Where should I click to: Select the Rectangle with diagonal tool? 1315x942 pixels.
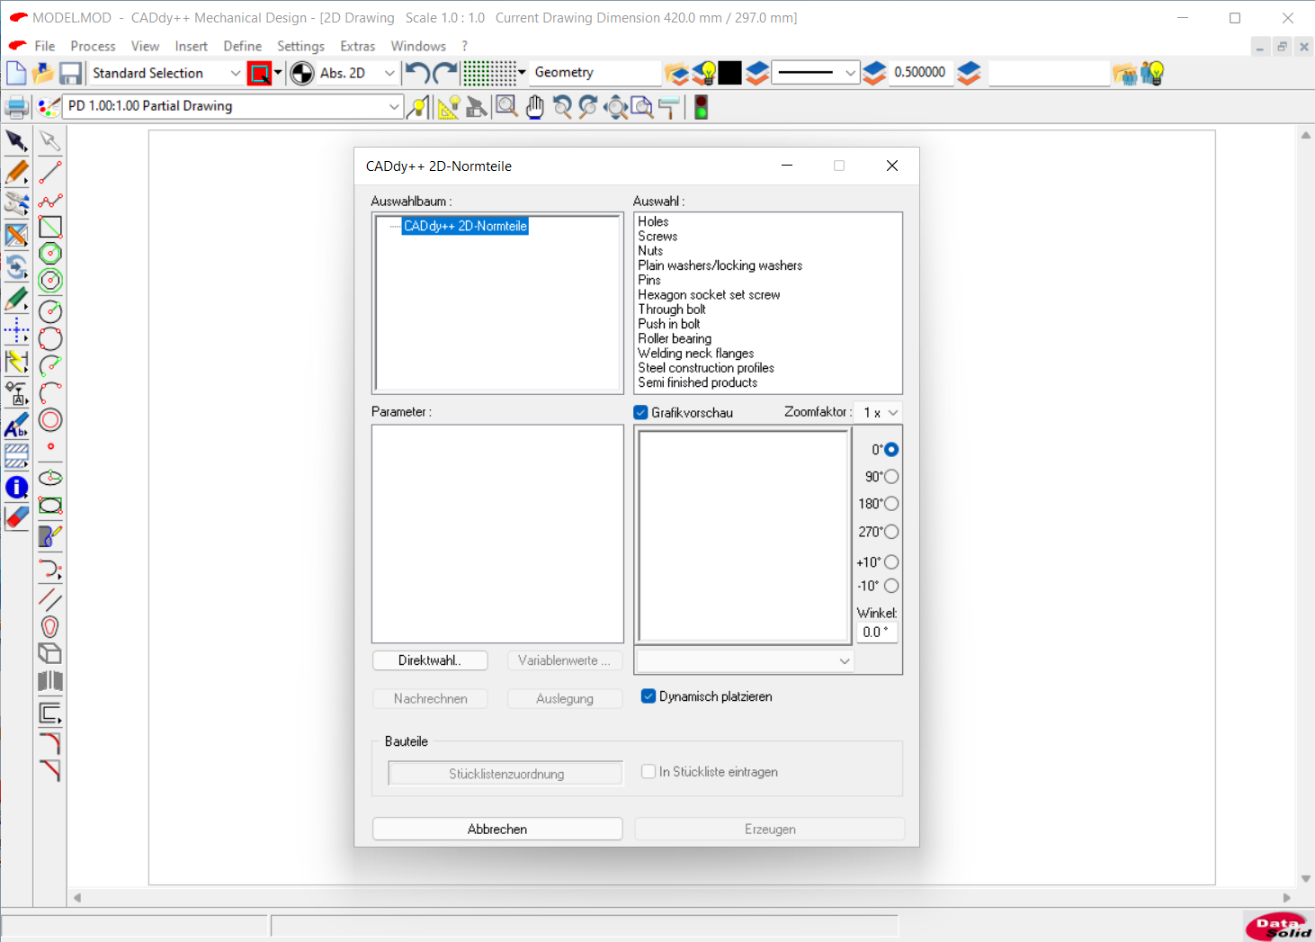pos(50,227)
